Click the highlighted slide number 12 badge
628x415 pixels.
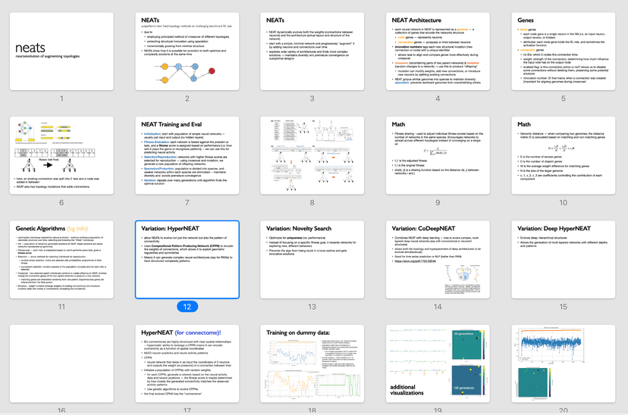188,307
